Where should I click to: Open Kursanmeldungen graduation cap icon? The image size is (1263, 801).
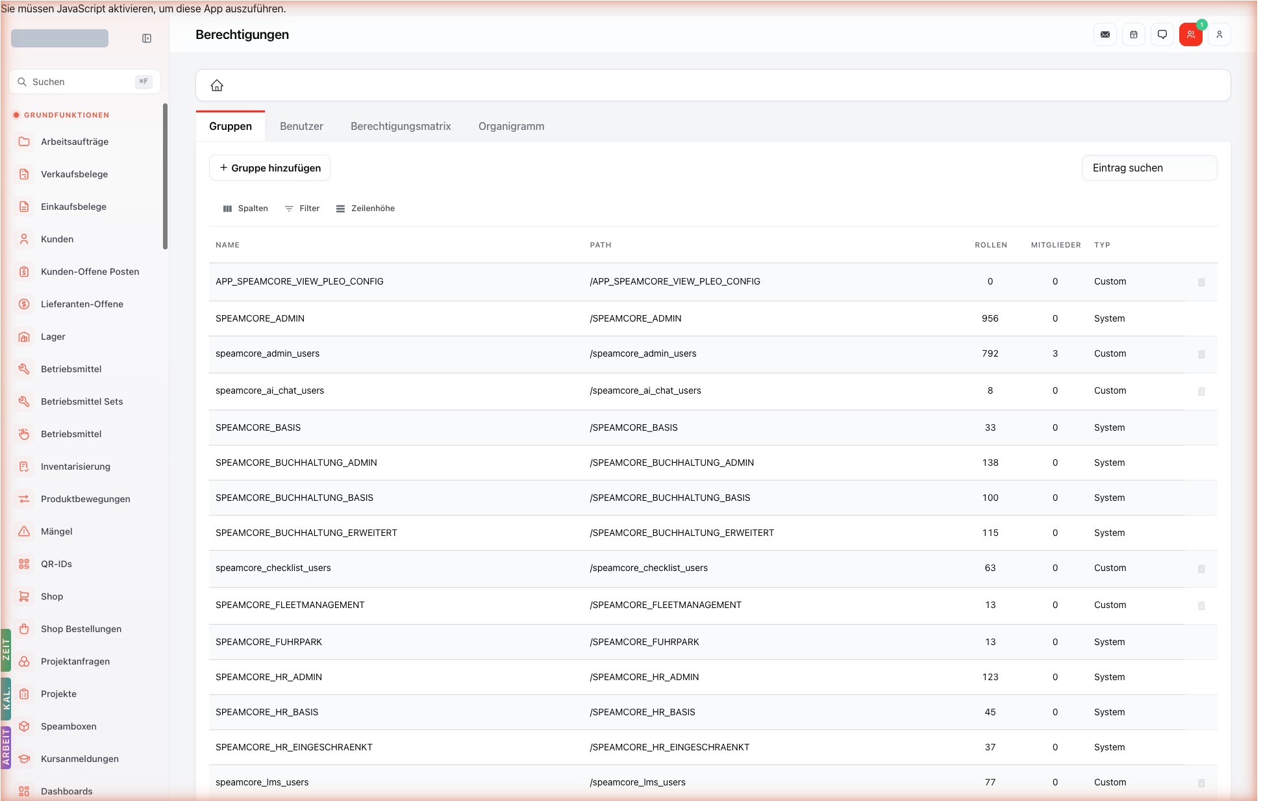tap(24, 759)
